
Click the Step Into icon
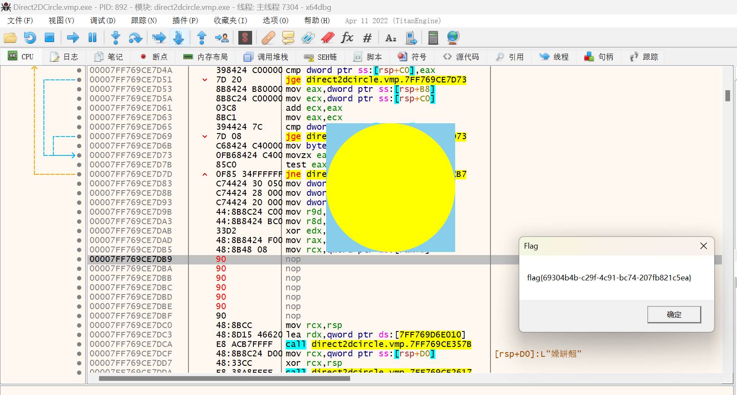tap(115, 38)
